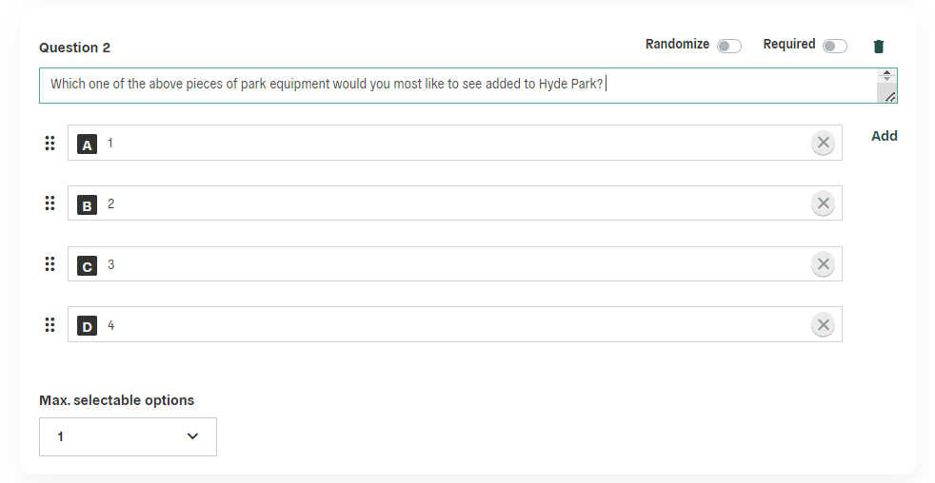Click the drag handle for option D

(50, 325)
